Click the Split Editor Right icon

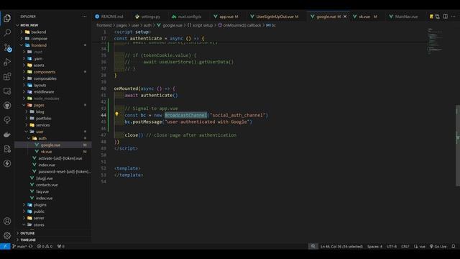446,17
